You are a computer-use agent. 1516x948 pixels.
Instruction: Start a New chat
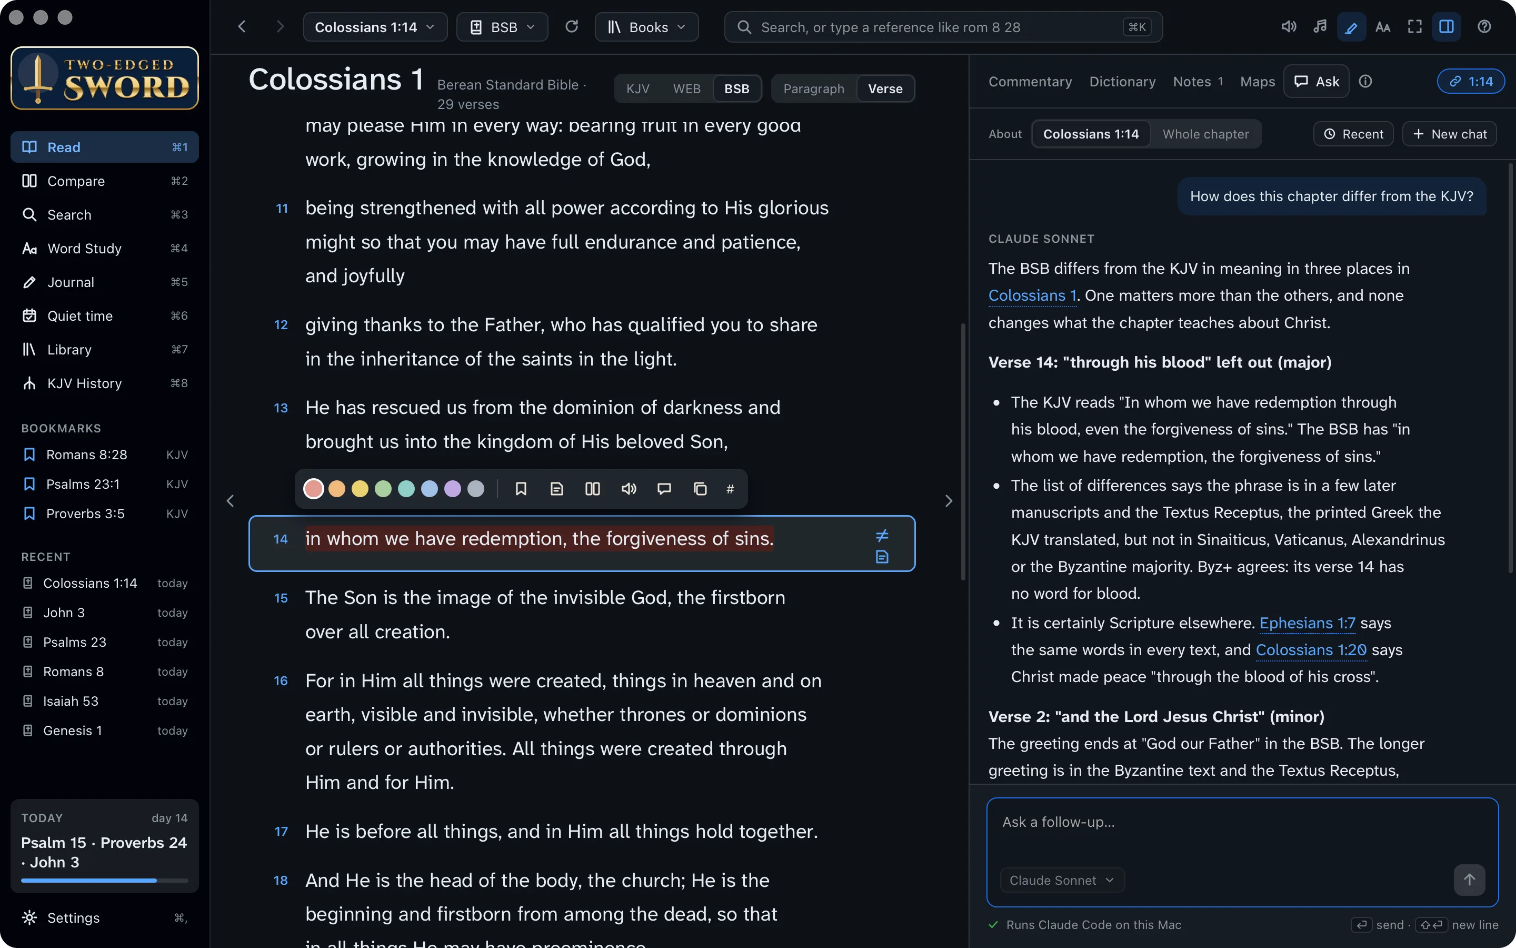pos(1450,134)
